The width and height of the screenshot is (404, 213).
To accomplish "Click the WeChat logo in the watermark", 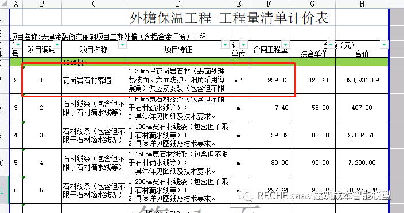I will [x=246, y=196].
